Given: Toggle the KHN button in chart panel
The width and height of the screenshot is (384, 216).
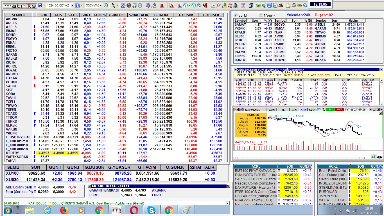Looking at the screenshot, I should coord(303,110).
